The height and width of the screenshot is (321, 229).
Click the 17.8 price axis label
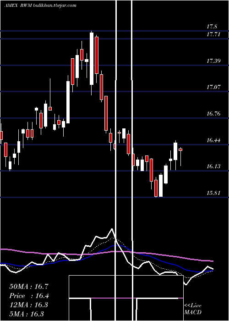[x=212, y=27]
